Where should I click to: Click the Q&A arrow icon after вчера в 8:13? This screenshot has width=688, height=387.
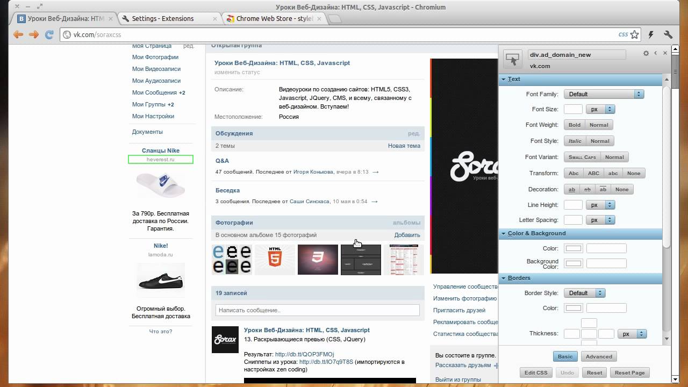375,172
